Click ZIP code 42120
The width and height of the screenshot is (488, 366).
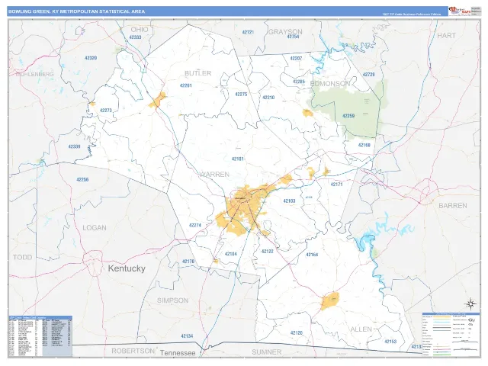[x=297, y=333]
